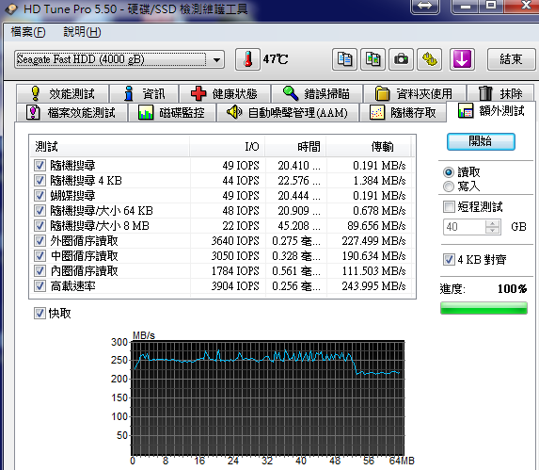Select the 寫入 write radio button
This screenshot has height=470, width=539.
449,186
